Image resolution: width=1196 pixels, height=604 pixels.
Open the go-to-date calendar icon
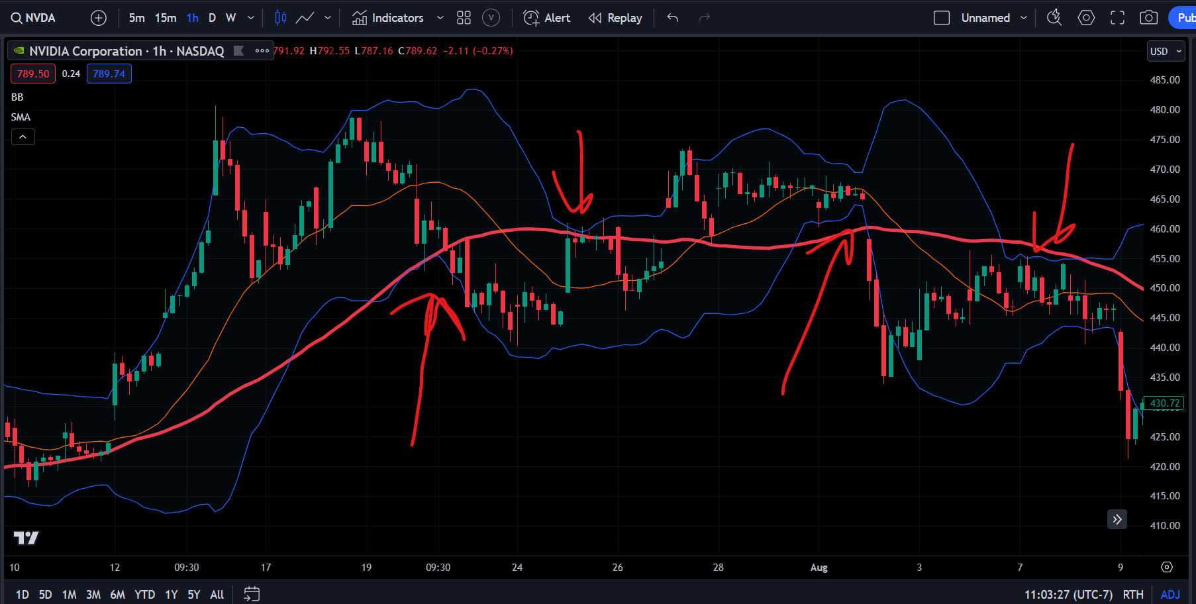point(252,594)
